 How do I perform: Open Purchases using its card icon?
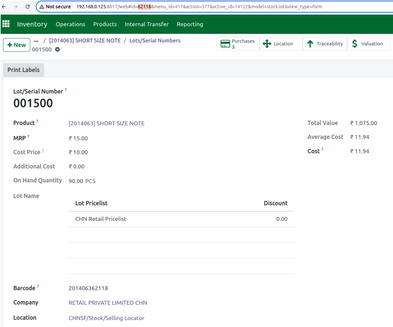tap(226, 43)
